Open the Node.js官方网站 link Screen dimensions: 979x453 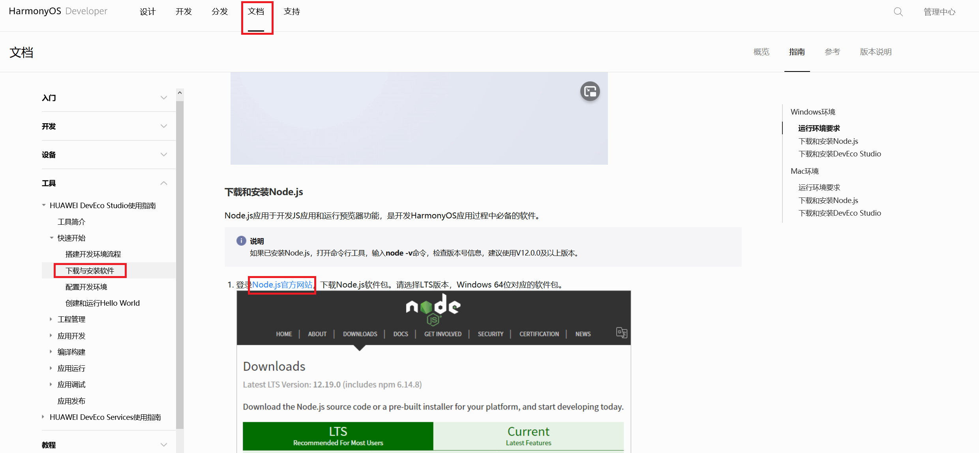[282, 285]
